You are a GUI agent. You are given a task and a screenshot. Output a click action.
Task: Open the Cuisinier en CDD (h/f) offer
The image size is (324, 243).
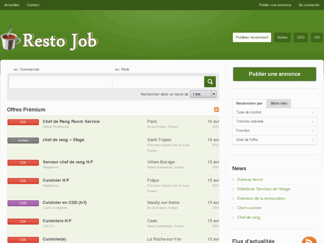[65, 203]
